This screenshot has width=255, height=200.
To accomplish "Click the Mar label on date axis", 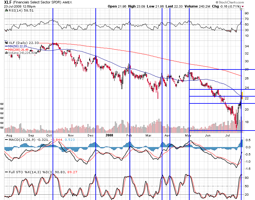I will click(x=148, y=136).
